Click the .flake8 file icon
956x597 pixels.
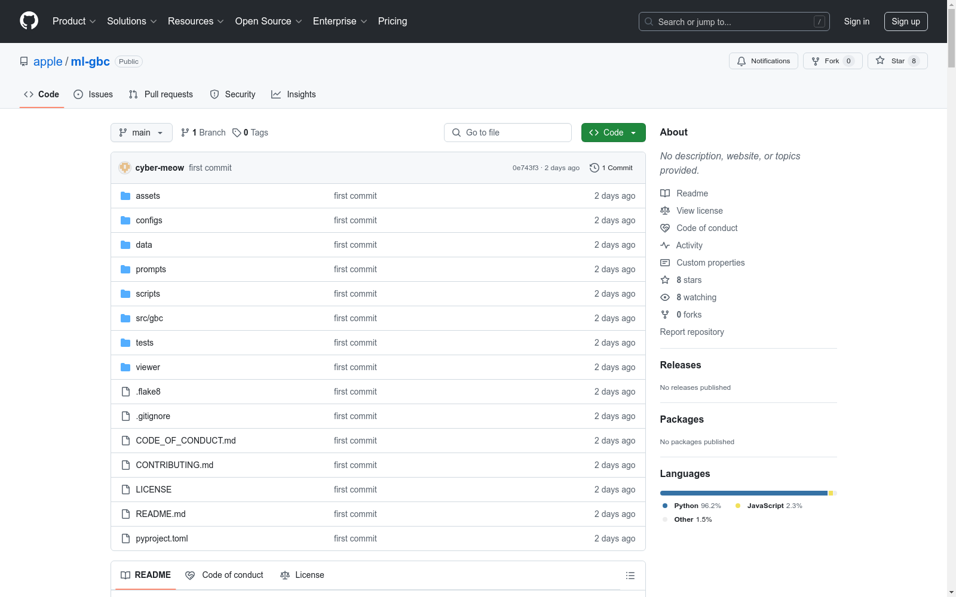(x=125, y=392)
